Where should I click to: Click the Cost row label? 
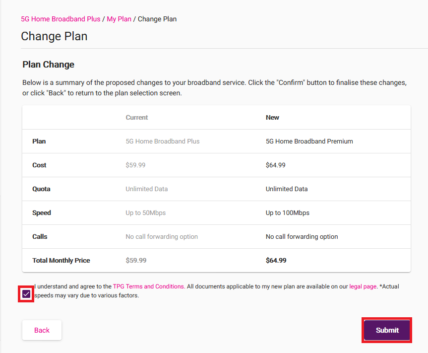[39, 165]
